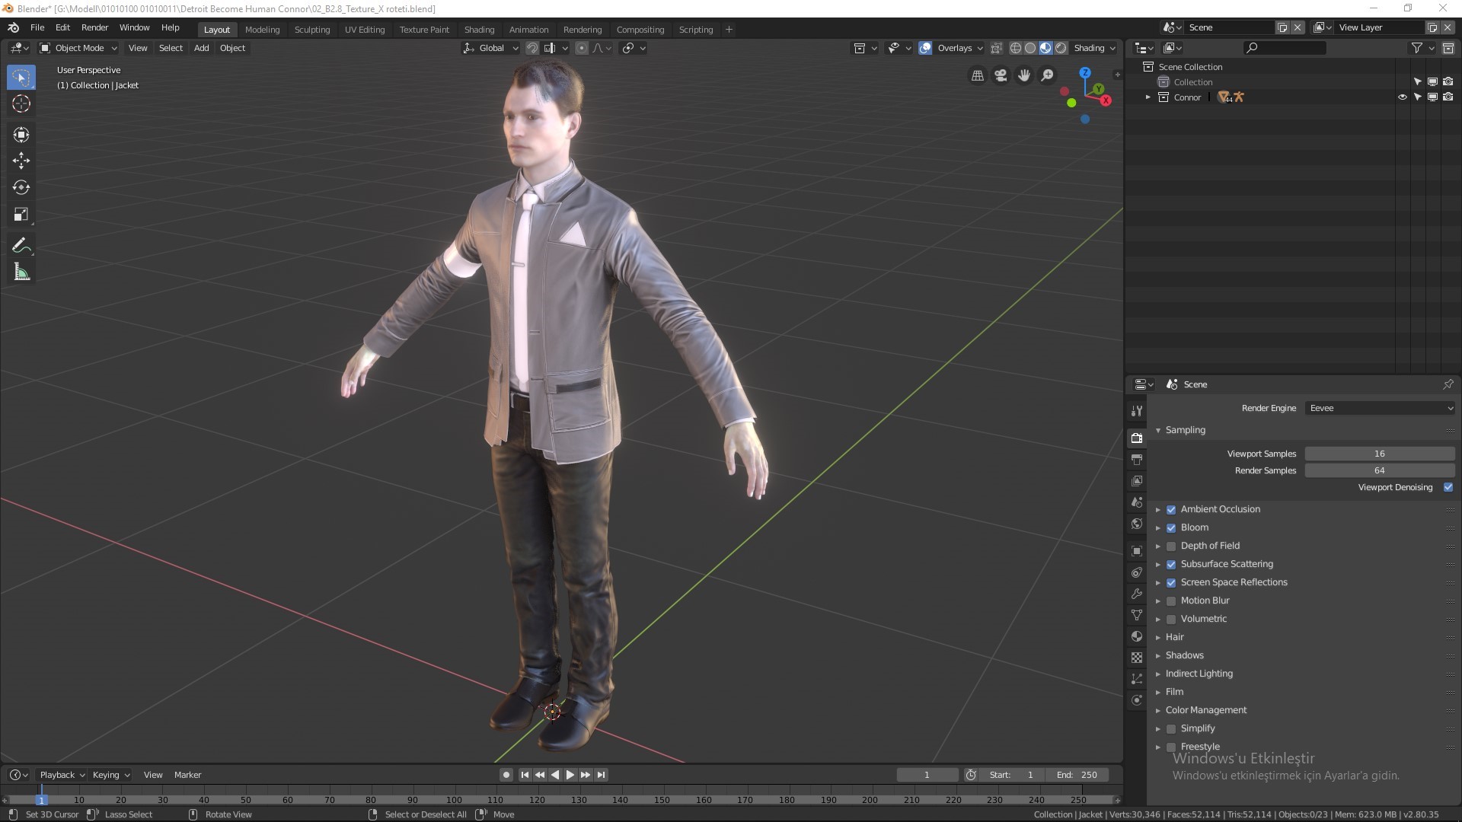1462x822 pixels.
Task: Open the File menu
Action: [37, 27]
